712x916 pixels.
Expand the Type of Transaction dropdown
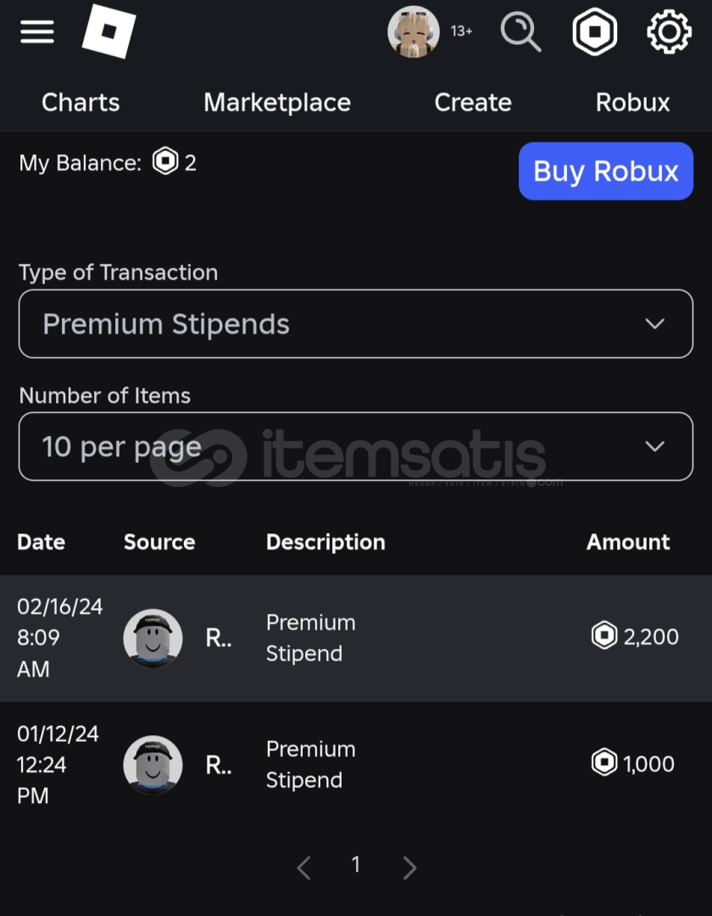[x=355, y=324]
